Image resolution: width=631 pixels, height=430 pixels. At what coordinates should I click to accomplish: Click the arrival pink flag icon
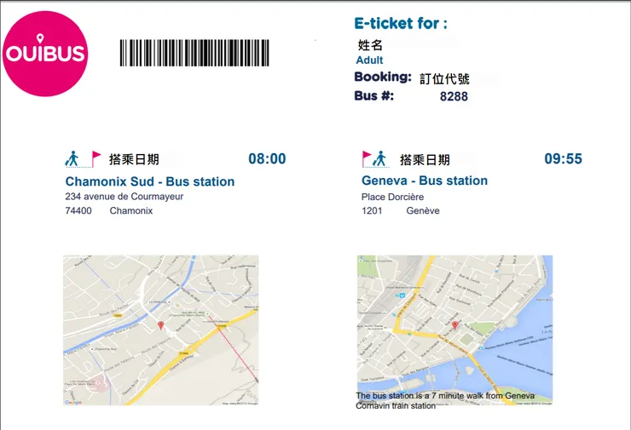(367, 158)
